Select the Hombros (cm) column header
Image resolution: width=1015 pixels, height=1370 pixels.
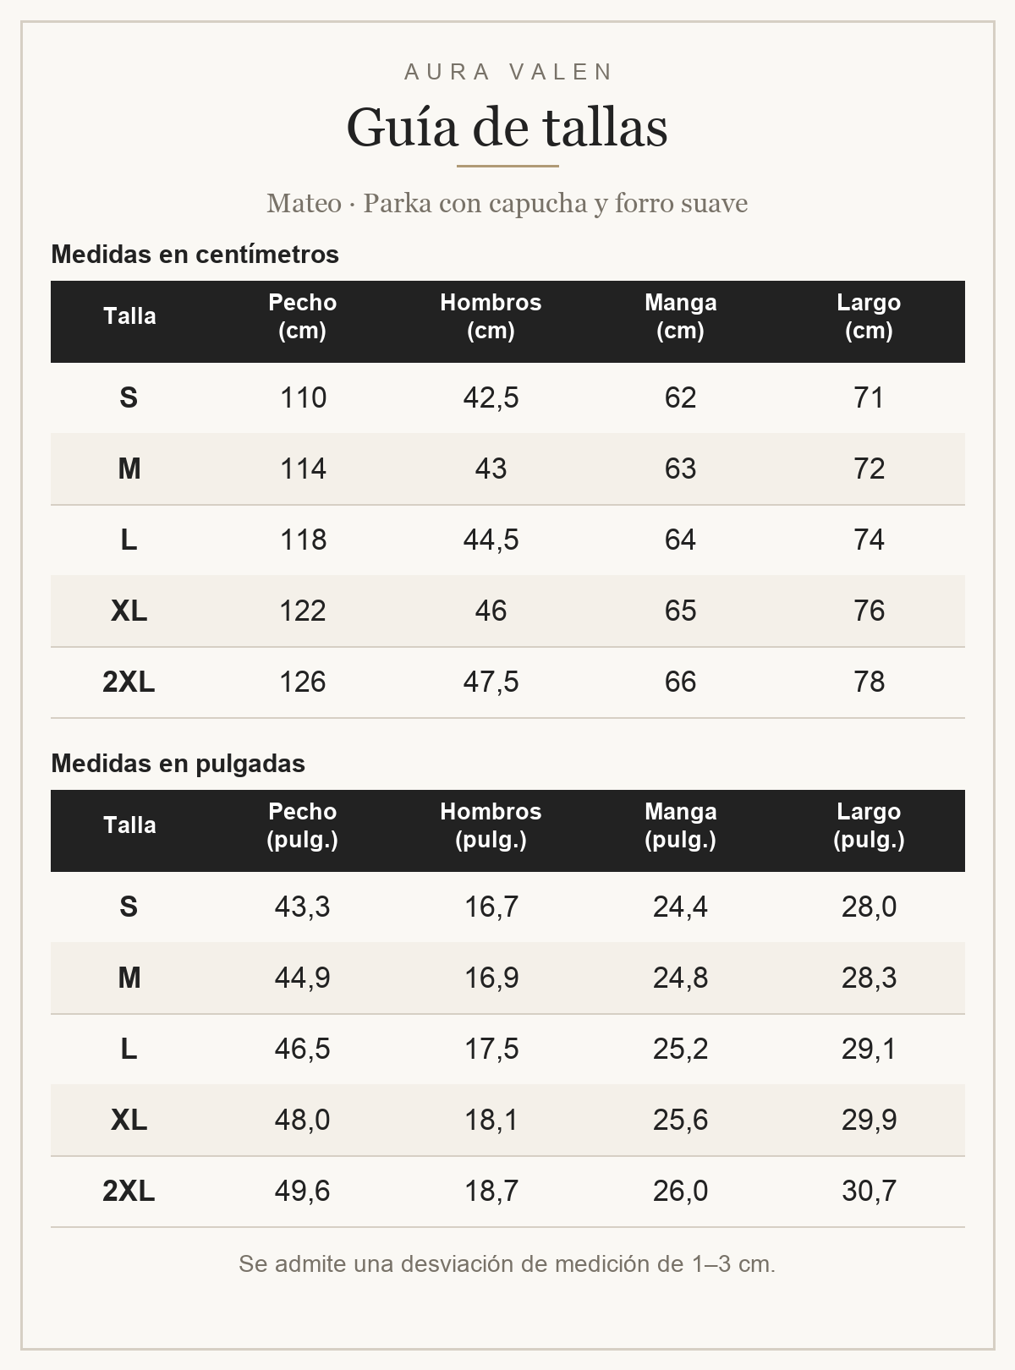pyautogui.click(x=491, y=316)
